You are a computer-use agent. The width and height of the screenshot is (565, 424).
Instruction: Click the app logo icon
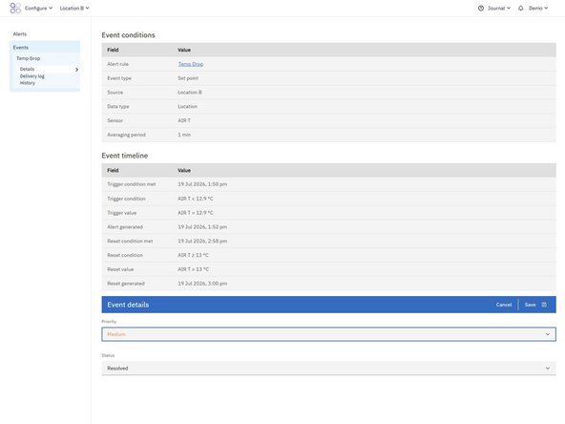[15, 8]
